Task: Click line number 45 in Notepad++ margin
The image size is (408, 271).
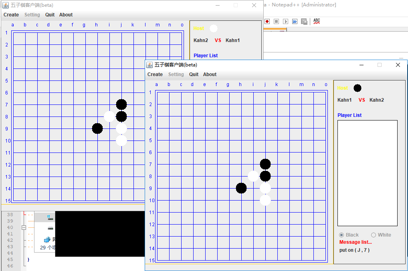Action: (10, 259)
